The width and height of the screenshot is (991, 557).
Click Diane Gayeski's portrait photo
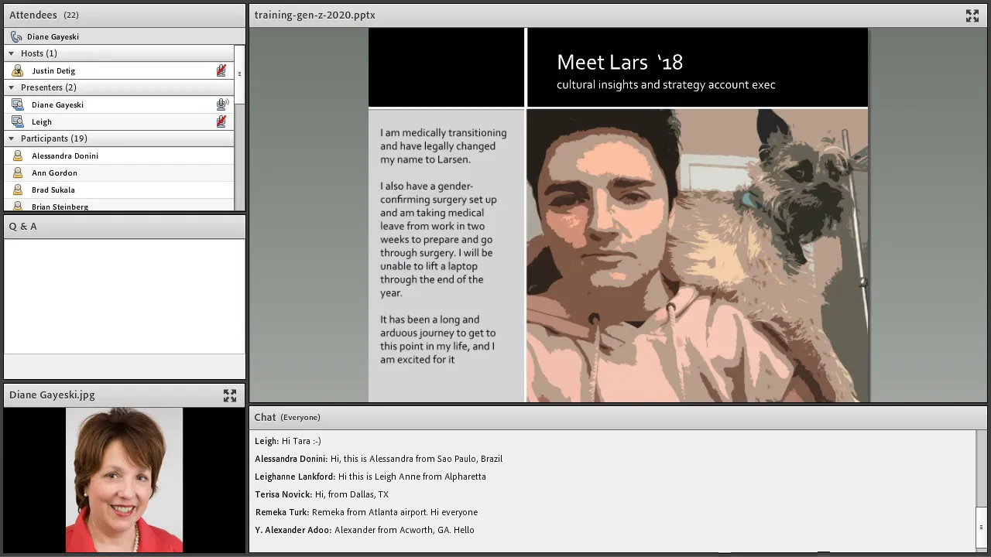coord(125,480)
